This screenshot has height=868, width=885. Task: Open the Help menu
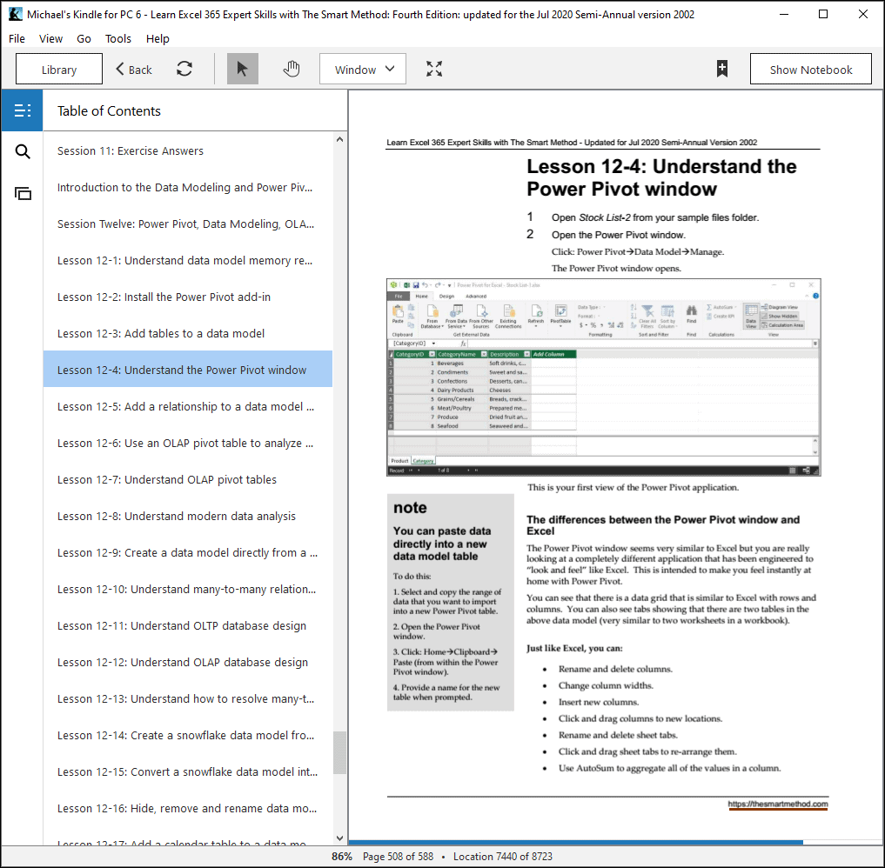click(158, 38)
